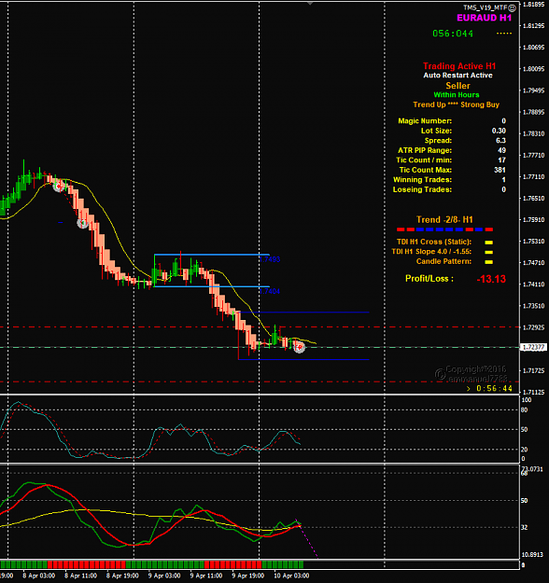This screenshot has width=549, height=583.
Task: Click the yellow indicator beside TDI H1 Slope
Action: click(x=488, y=252)
